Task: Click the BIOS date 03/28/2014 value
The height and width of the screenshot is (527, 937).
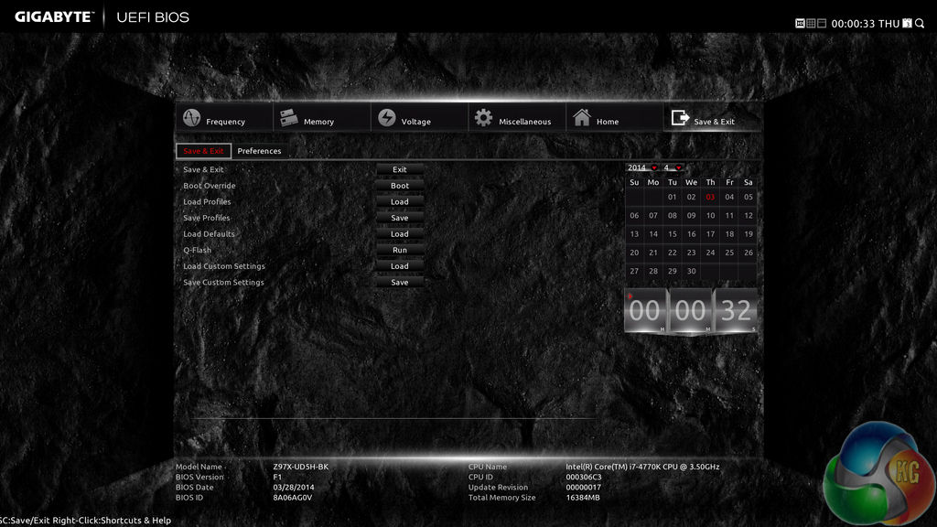Action: [294, 487]
